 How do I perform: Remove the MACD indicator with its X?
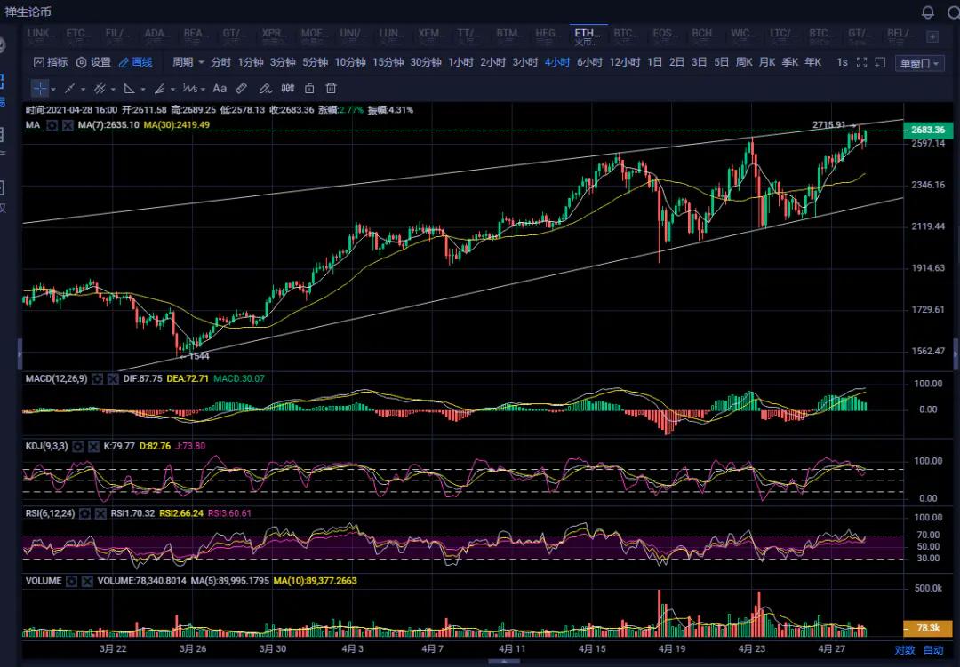(x=113, y=378)
